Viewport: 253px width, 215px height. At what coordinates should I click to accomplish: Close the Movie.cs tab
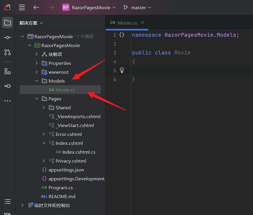[142, 23]
